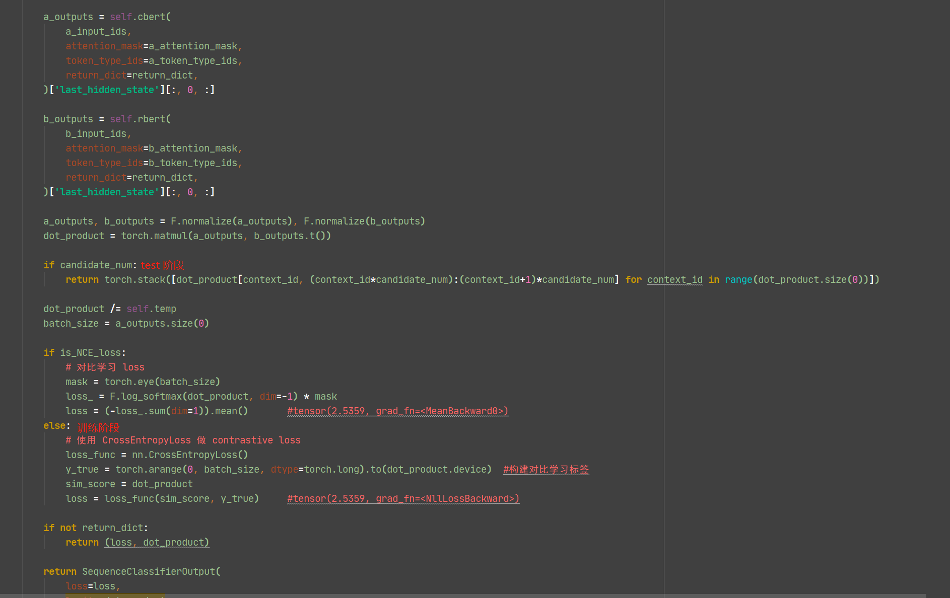This screenshot has height=598, width=950.
Task: Click 'b_outputs = self.rbert(' line
Action: click(x=107, y=119)
